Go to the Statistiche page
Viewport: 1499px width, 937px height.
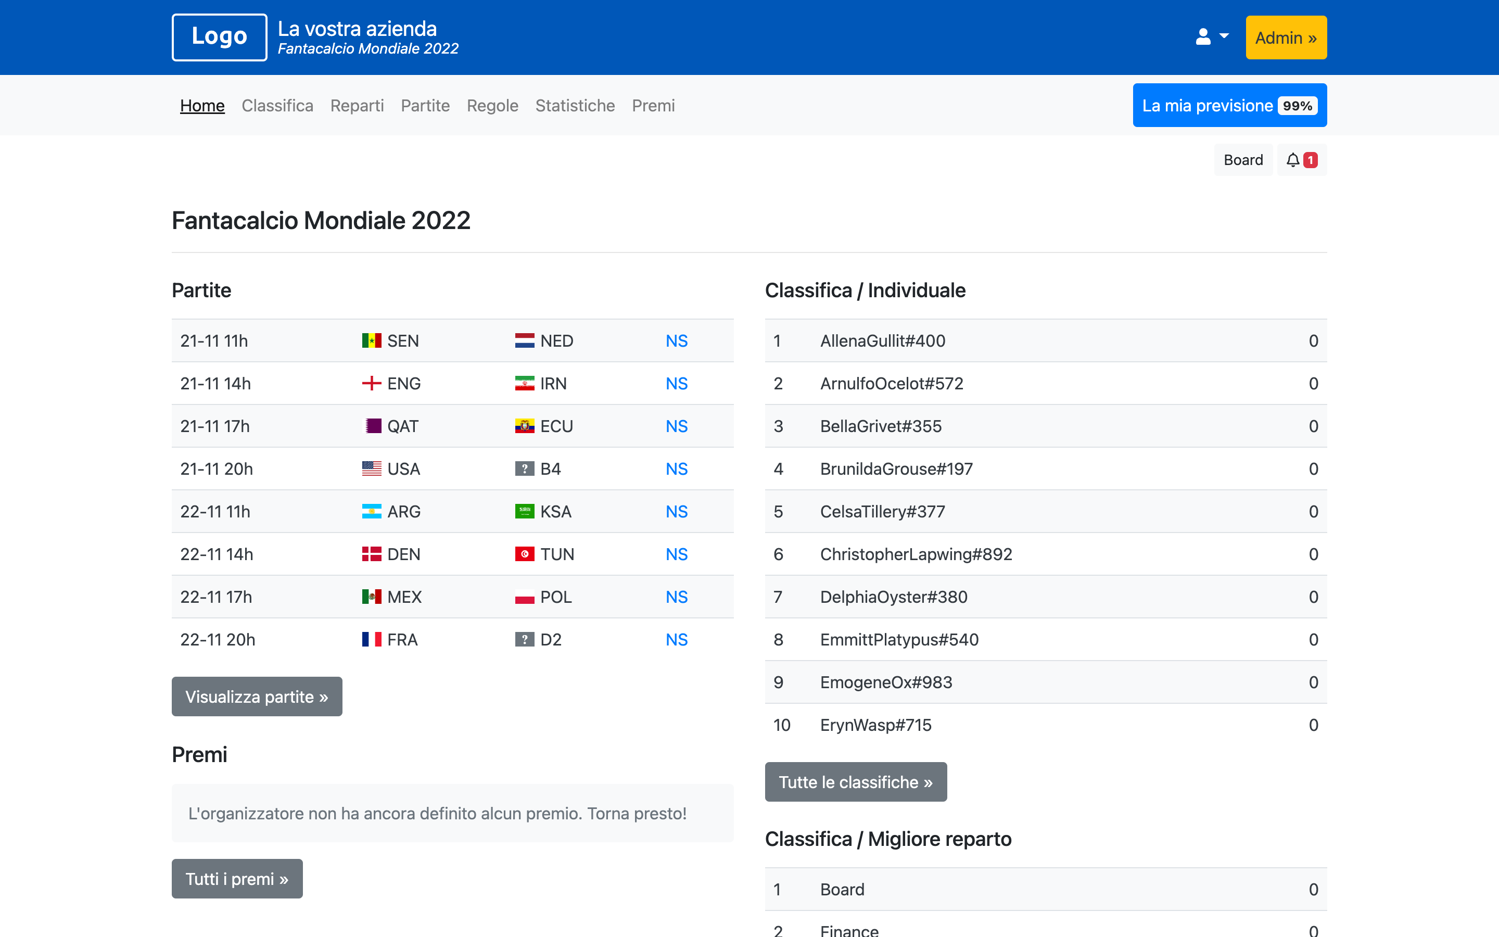574,105
